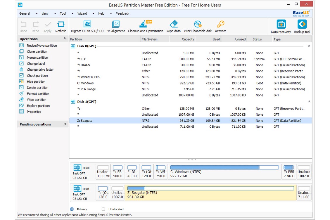The width and height of the screenshot is (330, 220).
Task: Select C: Windows (NTFS) block in disk map
Action: tap(225, 172)
